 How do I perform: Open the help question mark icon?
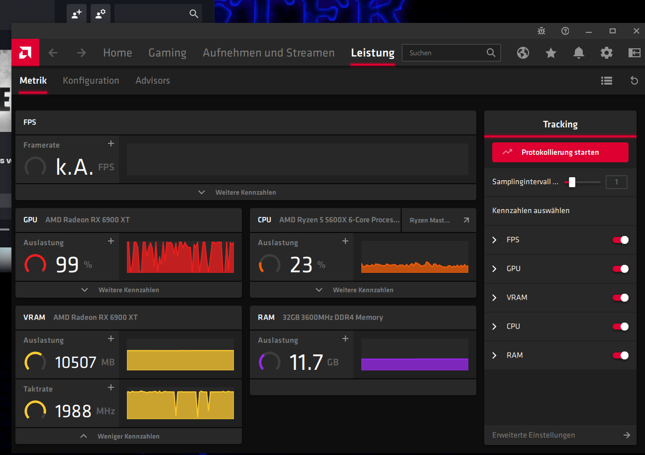pos(565,31)
